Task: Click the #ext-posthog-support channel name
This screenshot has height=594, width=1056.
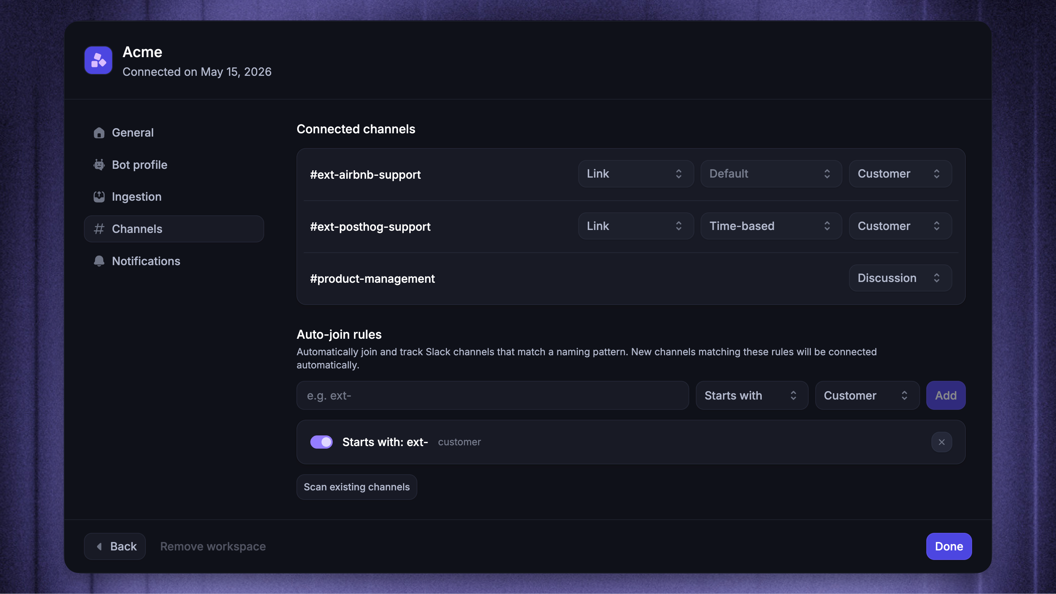Action: click(x=370, y=227)
